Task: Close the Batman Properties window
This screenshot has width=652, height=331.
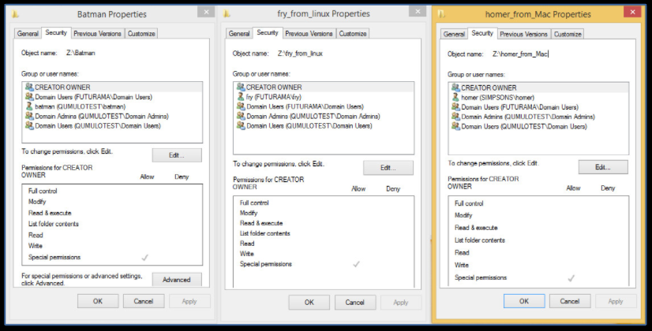Action: coord(205,13)
